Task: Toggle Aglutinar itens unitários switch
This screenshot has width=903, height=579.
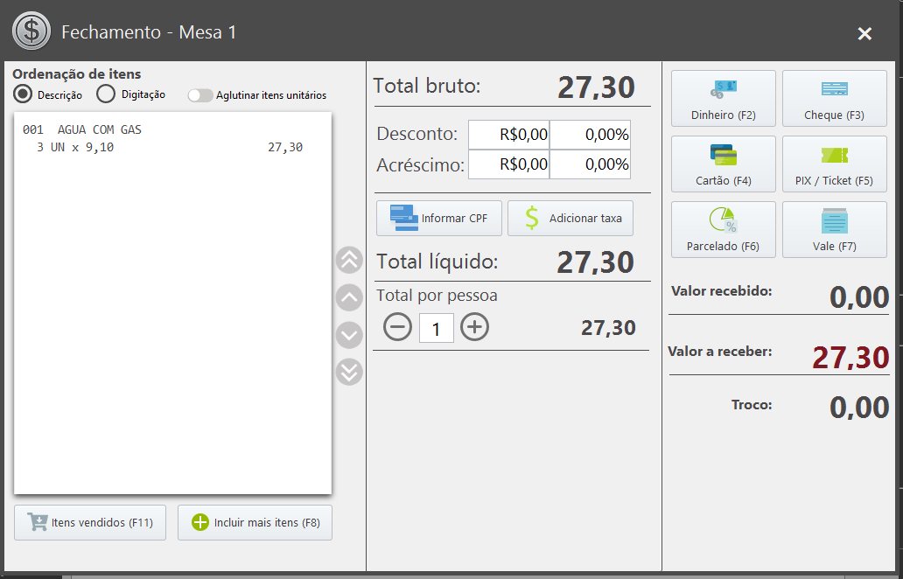Action: [x=200, y=95]
